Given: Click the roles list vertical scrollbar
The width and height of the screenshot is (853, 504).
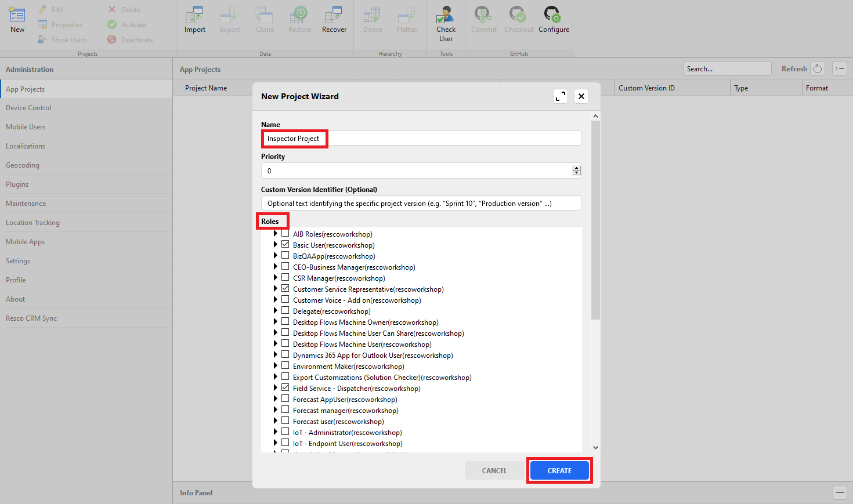Looking at the screenshot, I should tap(595, 220).
